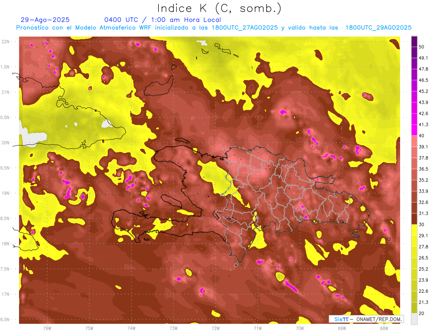Select the legend value "41.3"
Viewport: 431px width, 333px height.
click(423, 125)
